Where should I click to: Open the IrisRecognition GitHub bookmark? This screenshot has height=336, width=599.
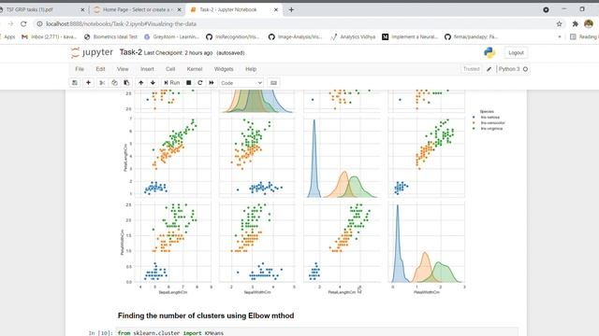point(233,37)
